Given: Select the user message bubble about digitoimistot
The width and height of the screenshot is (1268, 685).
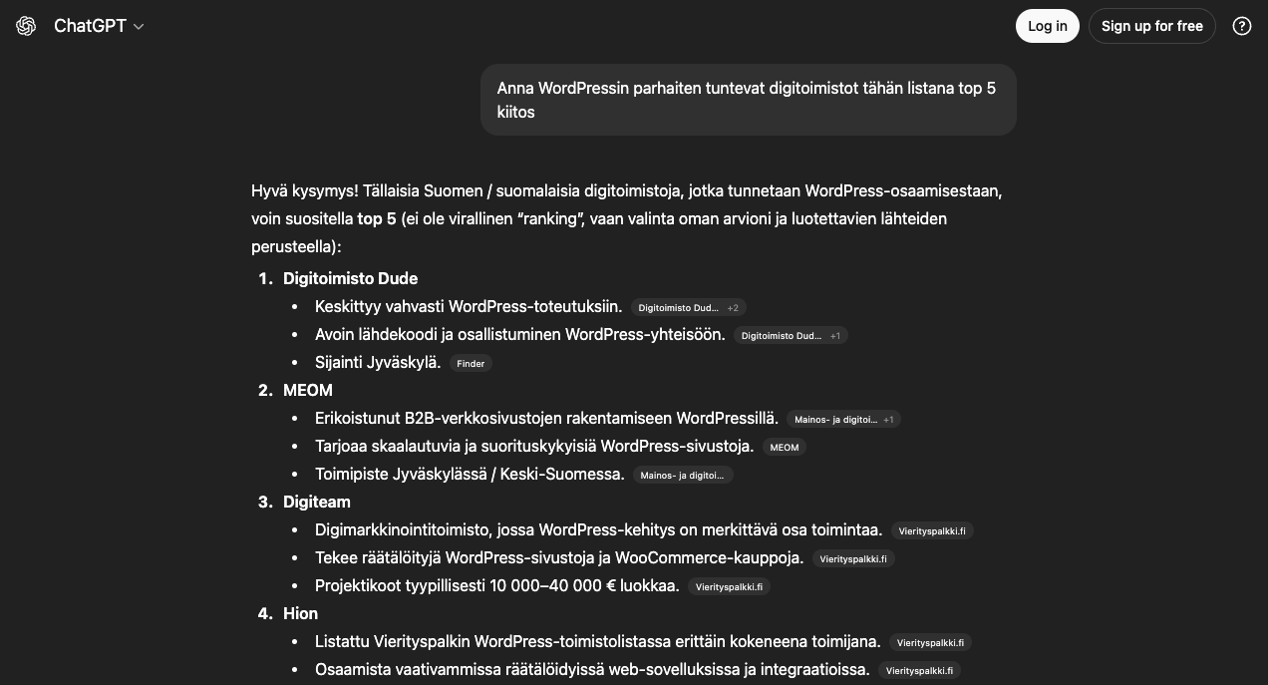Looking at the screenshot, I should point(748,100).
